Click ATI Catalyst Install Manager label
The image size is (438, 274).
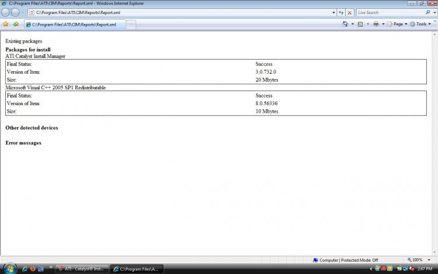35,56
